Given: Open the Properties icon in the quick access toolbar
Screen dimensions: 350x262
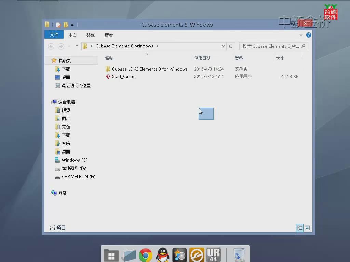Looking at the screenshot, I should point(58,25).
